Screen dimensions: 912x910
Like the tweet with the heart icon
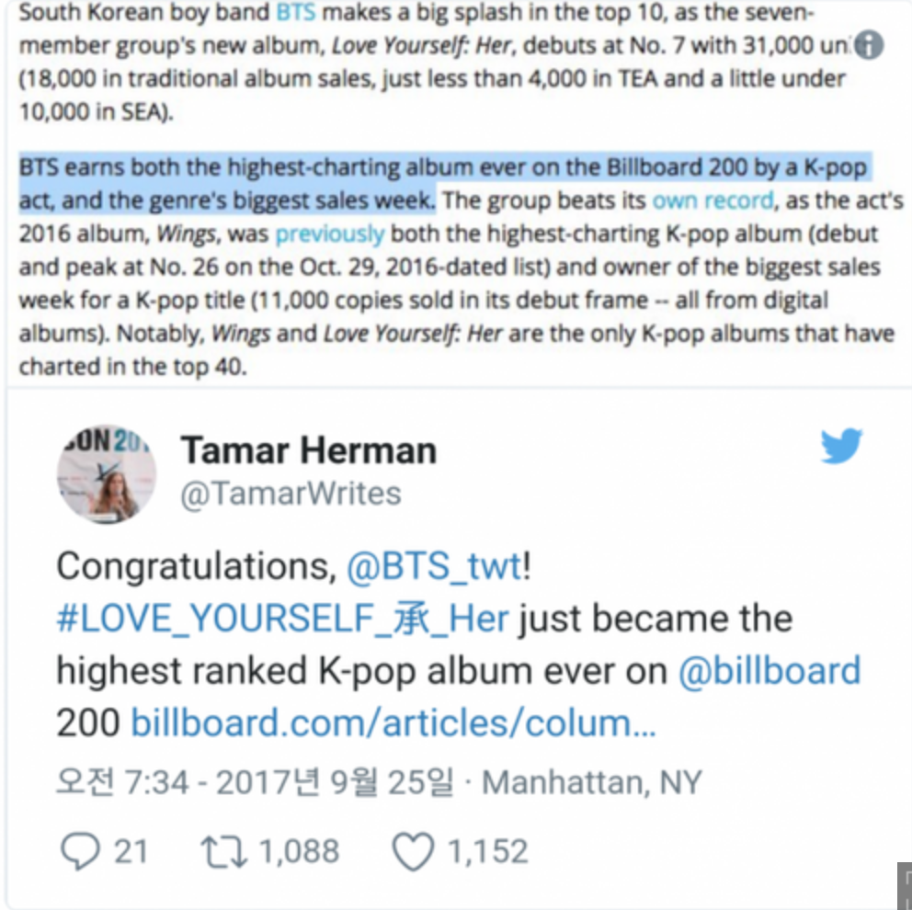tap(413, 851)
